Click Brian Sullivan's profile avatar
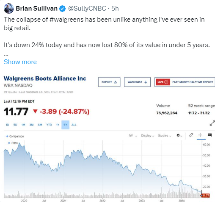Viewport: 215px width, 202px height. point(9,8)
